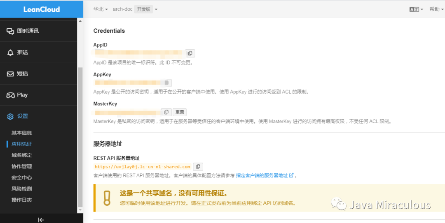
Task: Collapse the 设置 settings section
Action: point(39,116)
